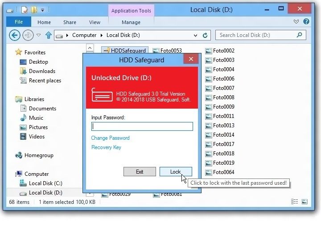Select the Foto0053 file
The image size is (321, 227).
(168, 50)
